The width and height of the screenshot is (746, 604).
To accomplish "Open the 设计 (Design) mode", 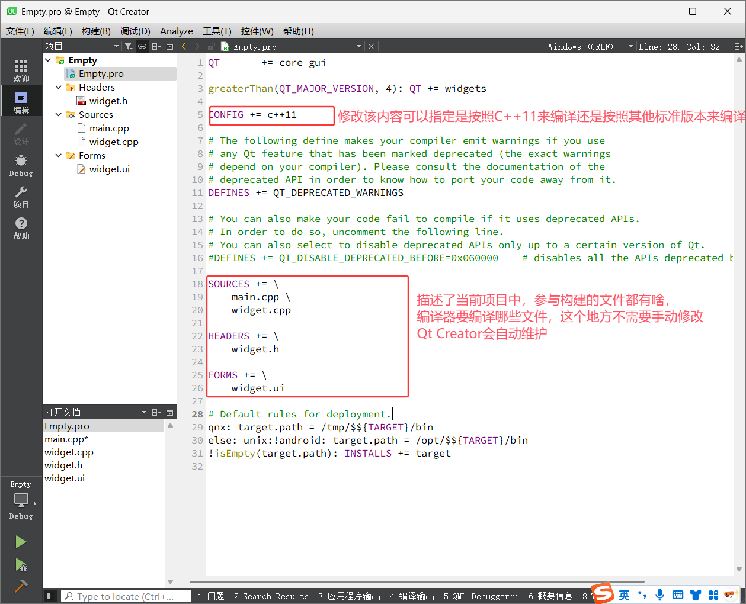I will pos(21,133).
